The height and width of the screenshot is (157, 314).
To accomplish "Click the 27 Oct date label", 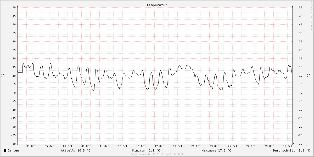I will 251,146.
